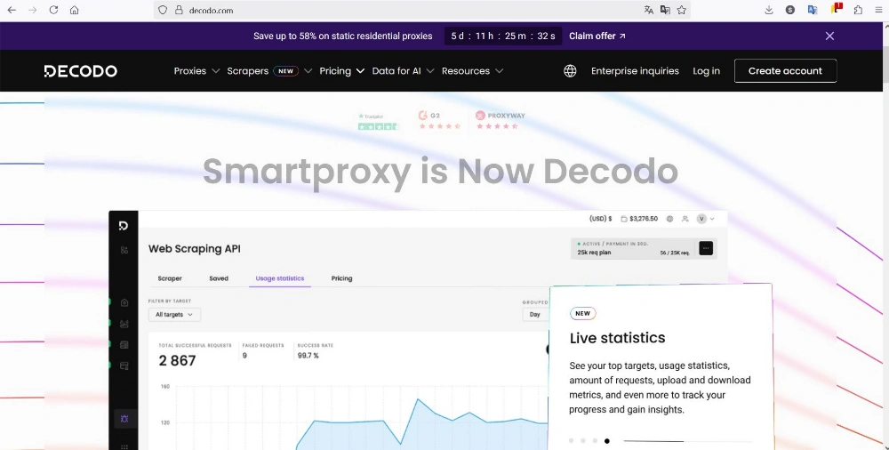Click the D logo in dashboard sidebar
Screen dimensions: 889x450
[x=124, y=226]
